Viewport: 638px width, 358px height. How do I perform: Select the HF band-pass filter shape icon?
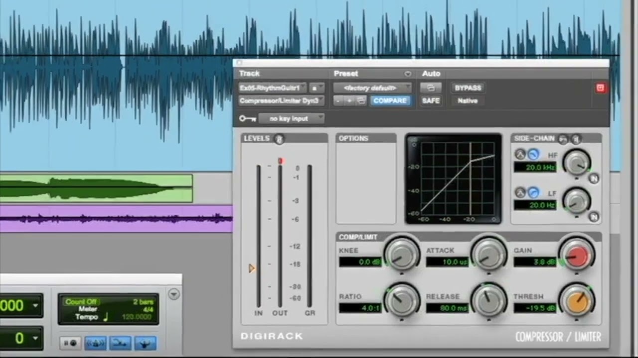[x=520, y=154]
